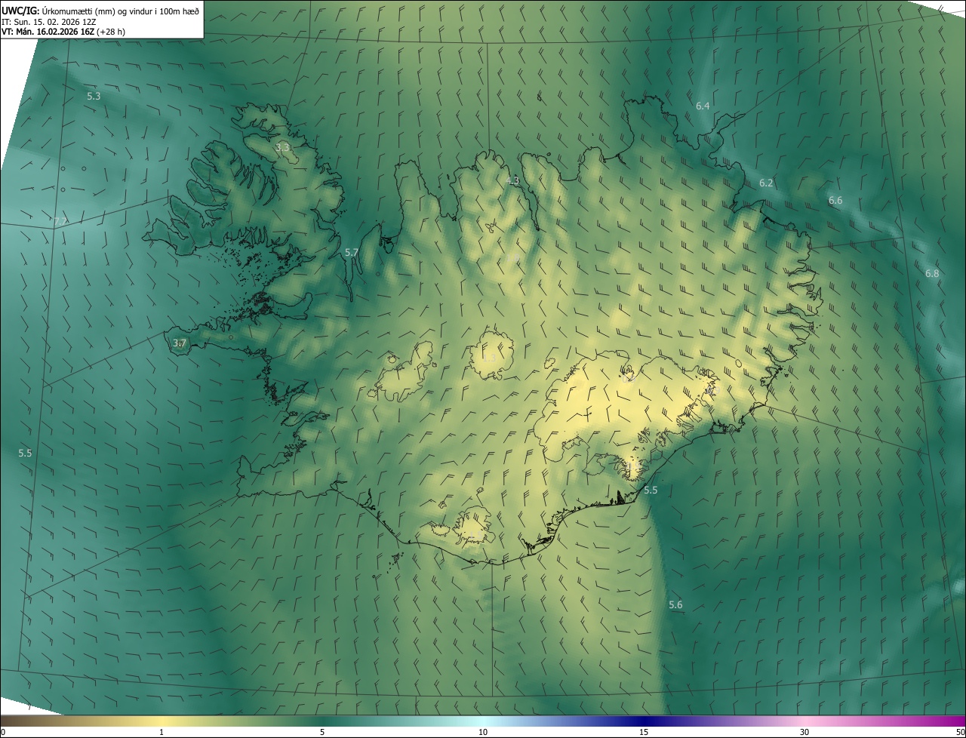Viewport: 966px width, 738px height.
Task: Click the colorbar tick label '15'
Action: 644,733
